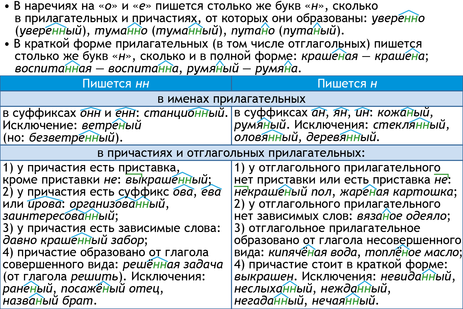The height and width of the screenshot is (309, 463).
Task: Click the phrase 'некрашеный пол'
Action: point(283,192)
